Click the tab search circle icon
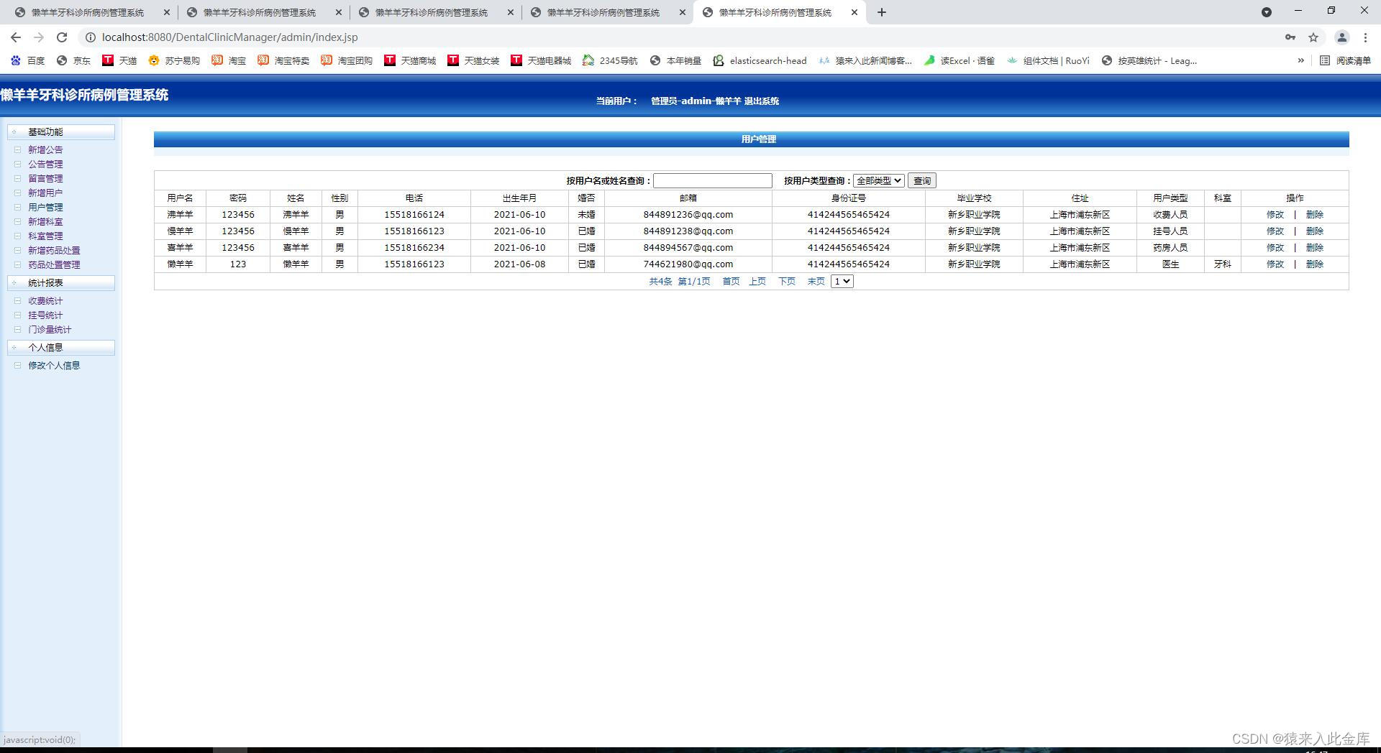The height and width of the screenshot is (753, 1381). coord(1267,12)
